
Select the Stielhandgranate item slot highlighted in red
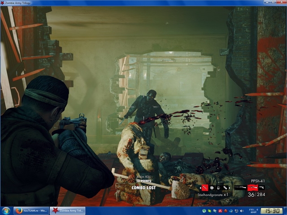[x=205, y=188]
